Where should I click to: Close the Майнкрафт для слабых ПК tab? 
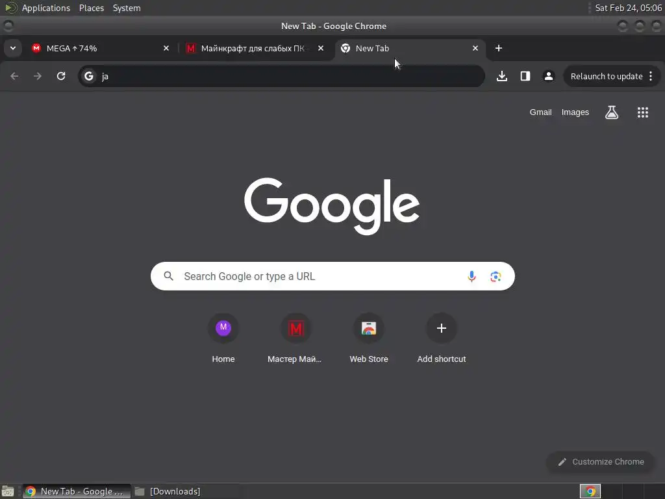pyautogui.click(x=321, y=48)
